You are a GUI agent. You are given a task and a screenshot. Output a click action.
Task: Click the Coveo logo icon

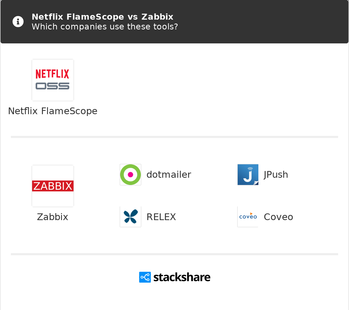pyautogui.click(x=248, y=217)
